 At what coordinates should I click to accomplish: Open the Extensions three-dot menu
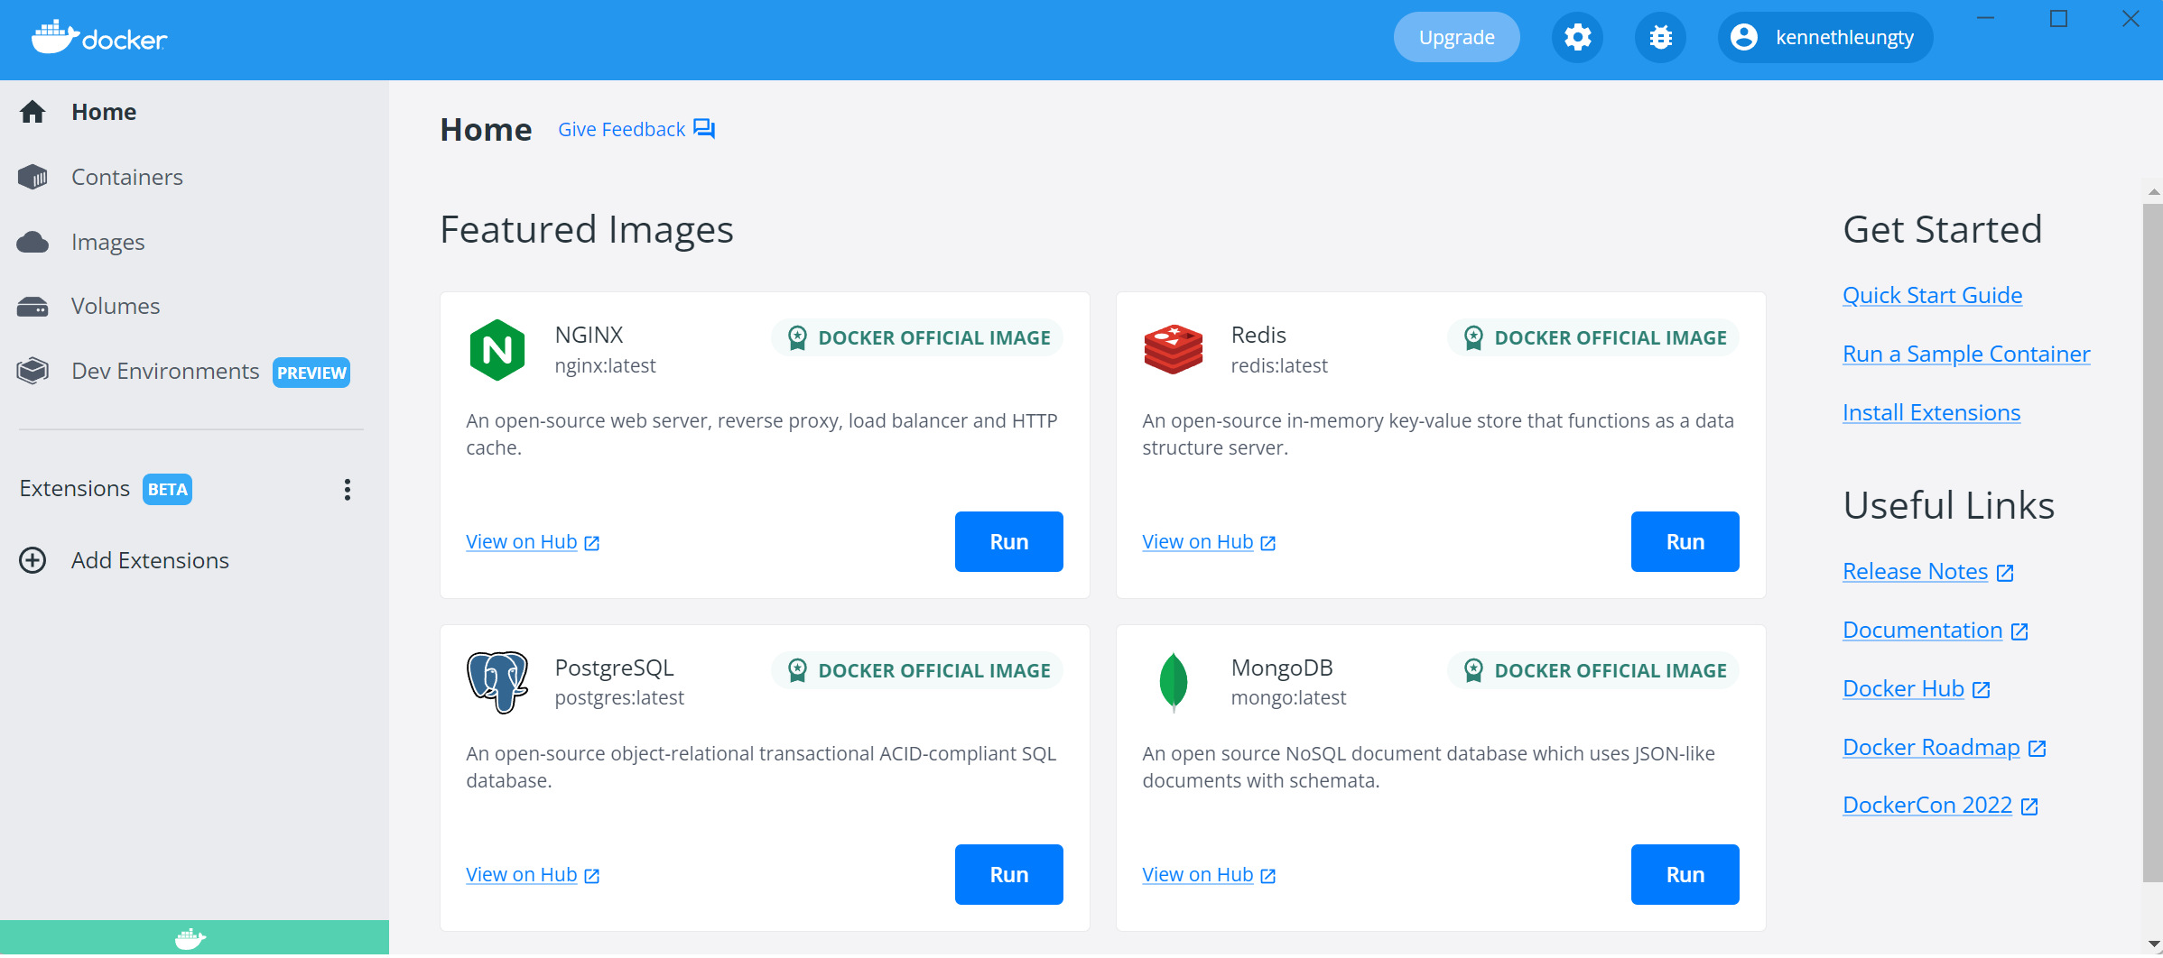(348, 490)
